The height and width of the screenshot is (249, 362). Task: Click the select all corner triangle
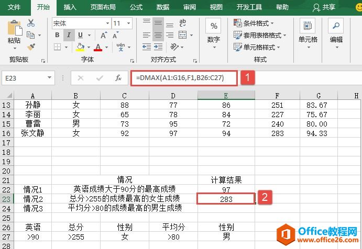[9, 95]
